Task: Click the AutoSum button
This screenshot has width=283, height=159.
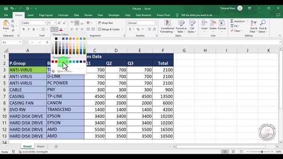Action: coord(238,21)
